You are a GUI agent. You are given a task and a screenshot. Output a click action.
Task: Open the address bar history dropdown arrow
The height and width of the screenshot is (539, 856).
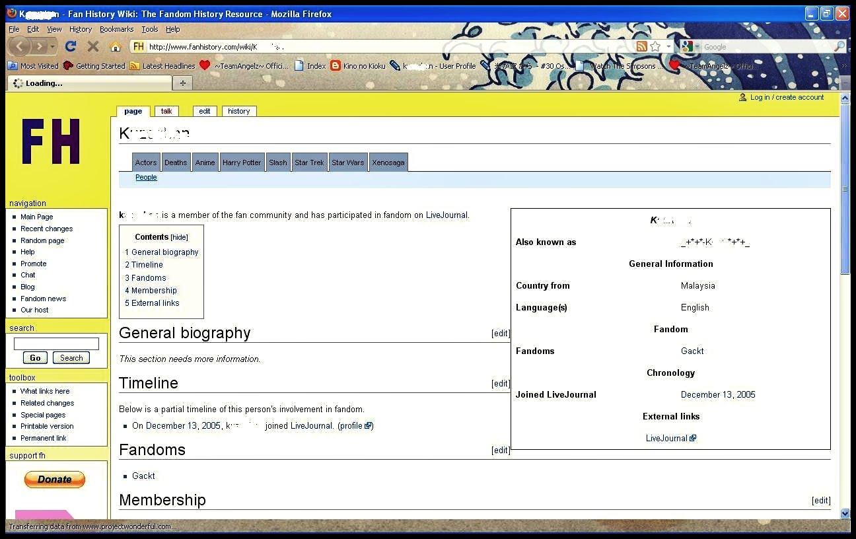tap(668, 46)
